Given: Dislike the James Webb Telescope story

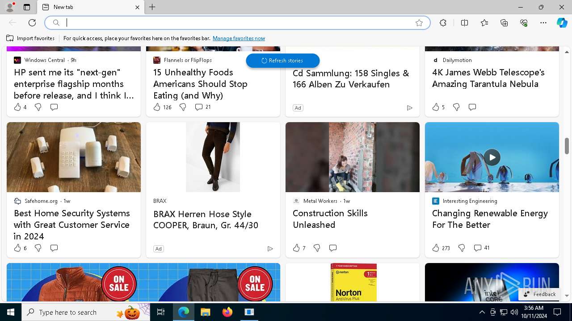Looking at the screenshot, I should [x=456, y=107].
